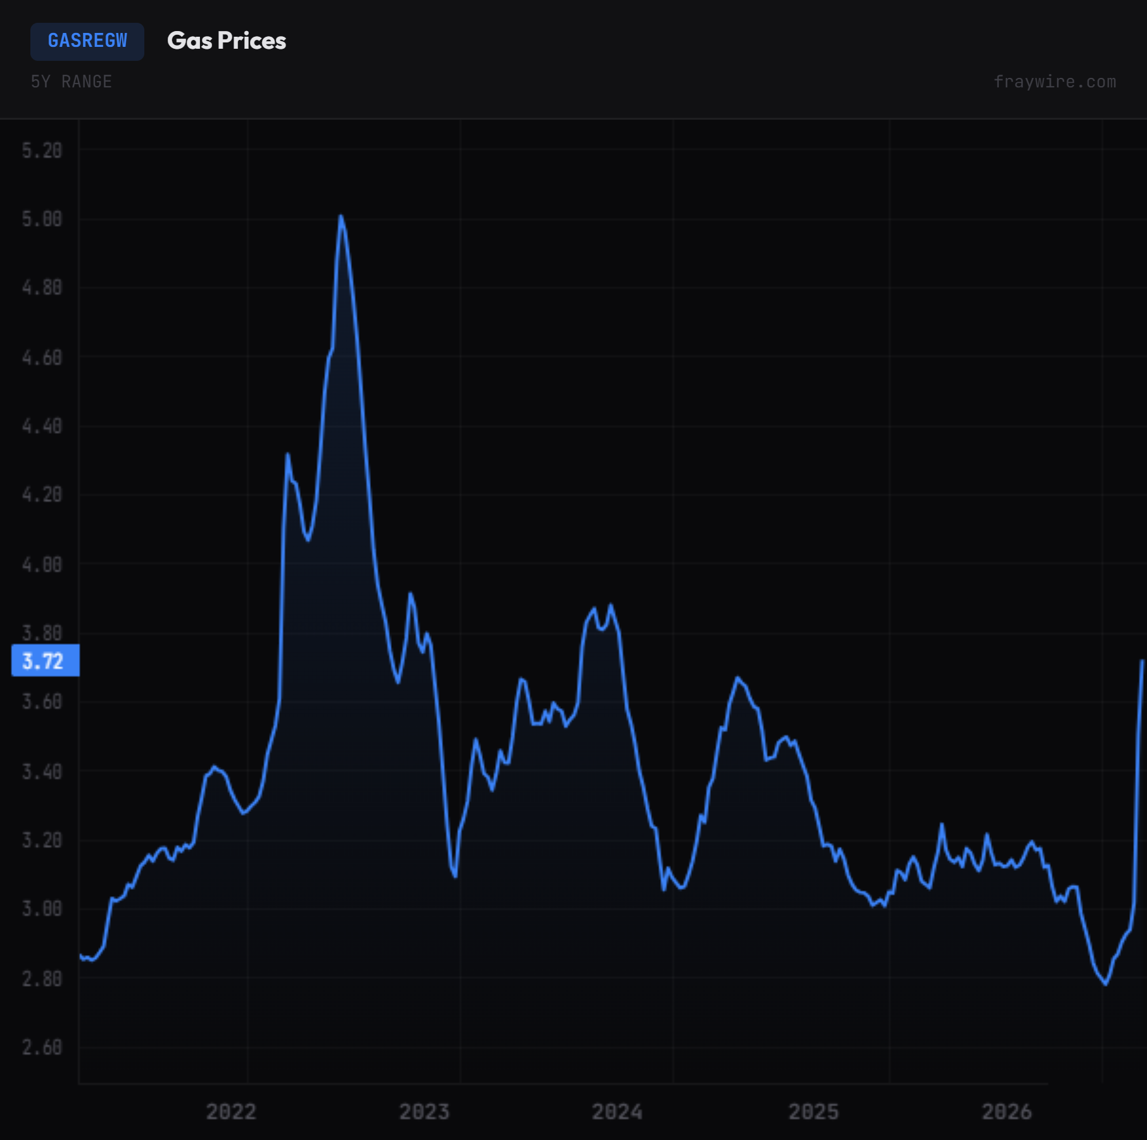Click the line's starting point at far left
The height and width of the screenshot is (1140, 1147).
[80, 956]
